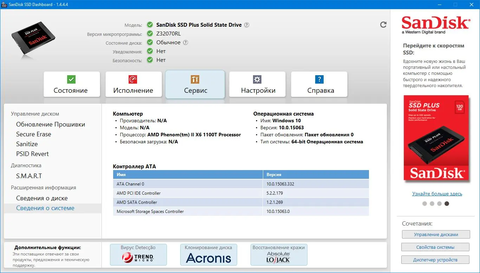Select 'Сведения о диске' in sidebar

point(42,198)
